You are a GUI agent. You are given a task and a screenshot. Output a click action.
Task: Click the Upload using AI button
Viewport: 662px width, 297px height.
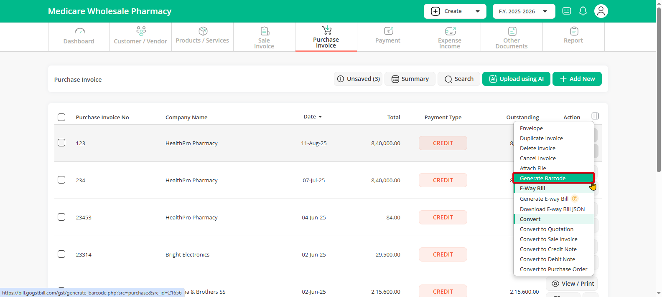516,79
